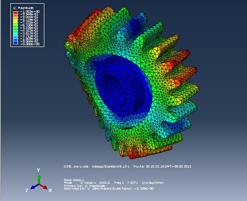This screenshot has width=247, height=201.
Task: Select the 'Step: Step-1' state line
Action: (x=74, y=180)
